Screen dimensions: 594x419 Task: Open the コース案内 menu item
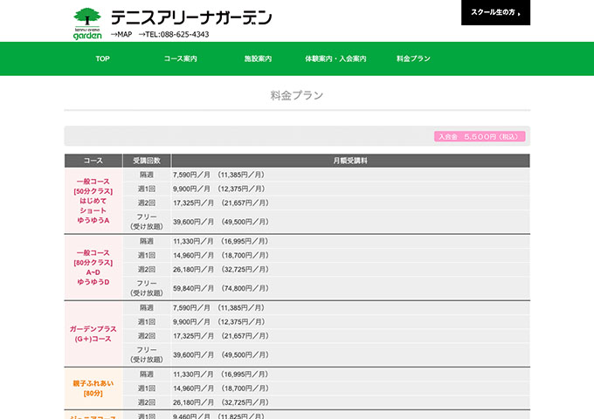(x=180, y=58)
